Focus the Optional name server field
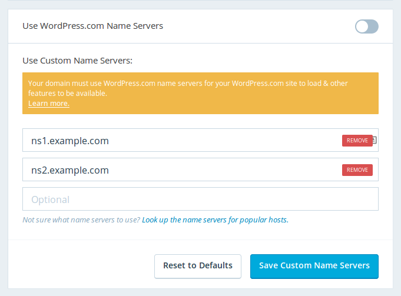 (x=200, y=199)
